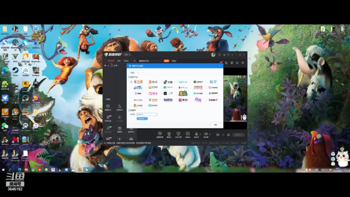Click the speaker icon in the bottom toolbar
This screenshot has width=350, height=197.
206,134
